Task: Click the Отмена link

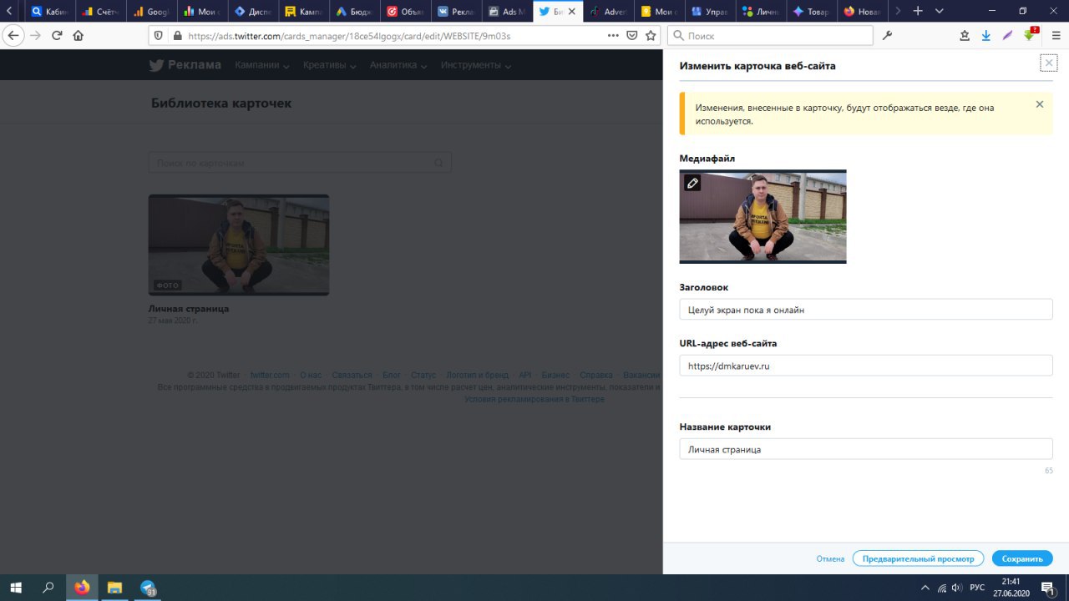Action: click(x=831, y=558)
